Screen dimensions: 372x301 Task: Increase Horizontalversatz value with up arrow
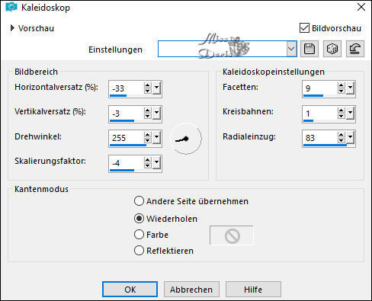tap(147, 85)
